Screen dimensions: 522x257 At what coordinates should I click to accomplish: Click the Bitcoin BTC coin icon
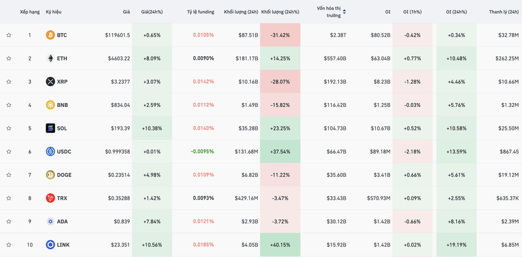tap(50, 35)
